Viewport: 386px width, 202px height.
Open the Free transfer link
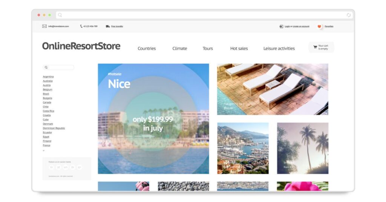click(117, 26)
